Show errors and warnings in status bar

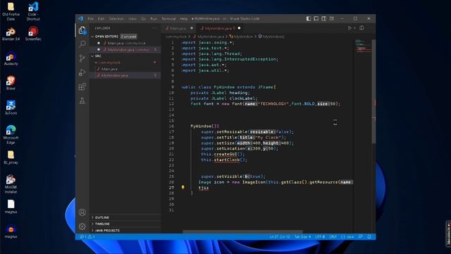click(x=87, y=237)
